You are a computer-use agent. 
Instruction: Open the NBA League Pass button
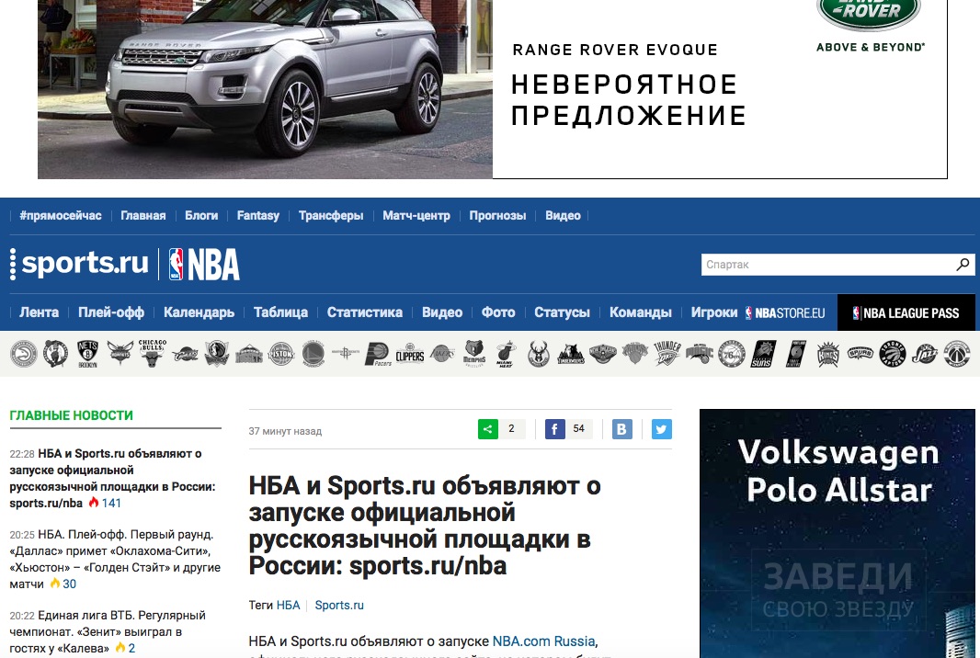click(x=908, y=312)
